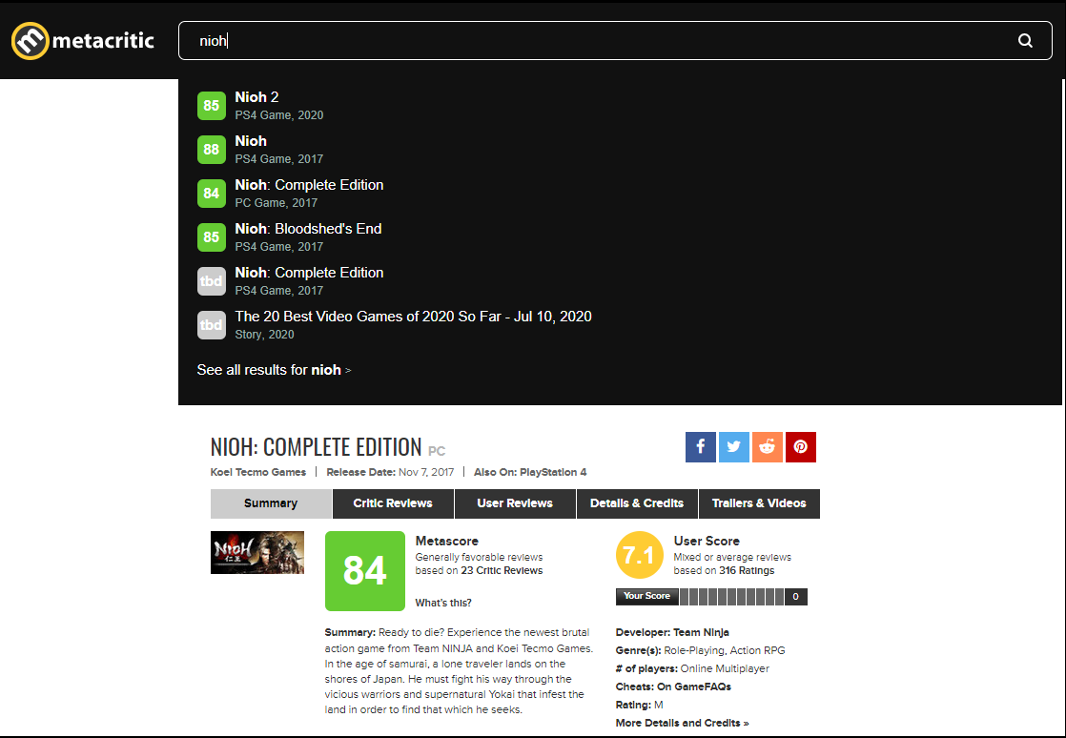
Task: Open the 316 Ratings link
Action: [747, 571]
